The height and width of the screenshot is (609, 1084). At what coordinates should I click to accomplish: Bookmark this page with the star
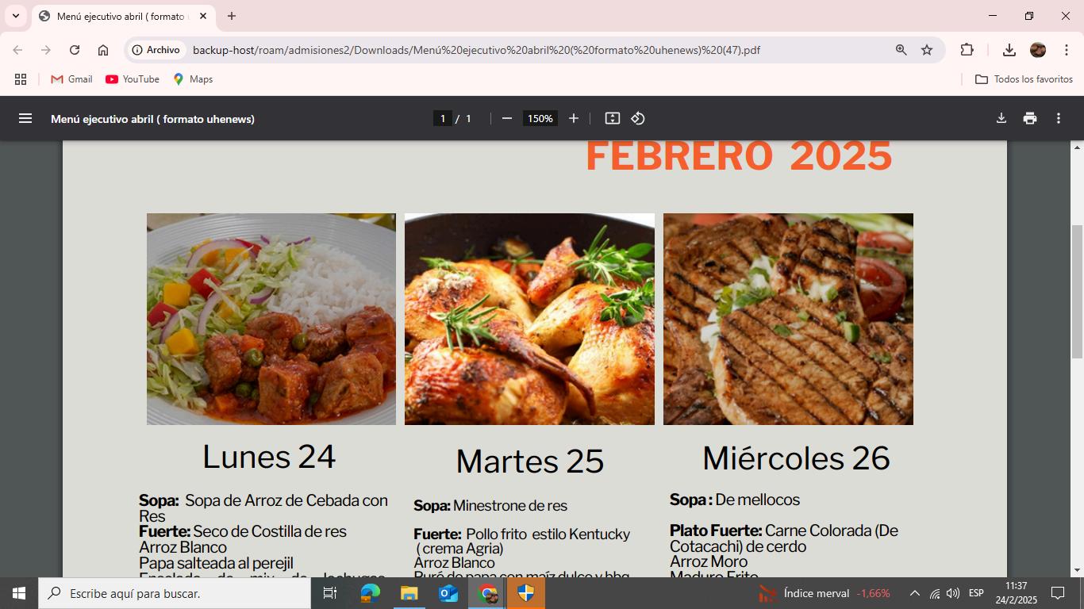coord(927,50)
